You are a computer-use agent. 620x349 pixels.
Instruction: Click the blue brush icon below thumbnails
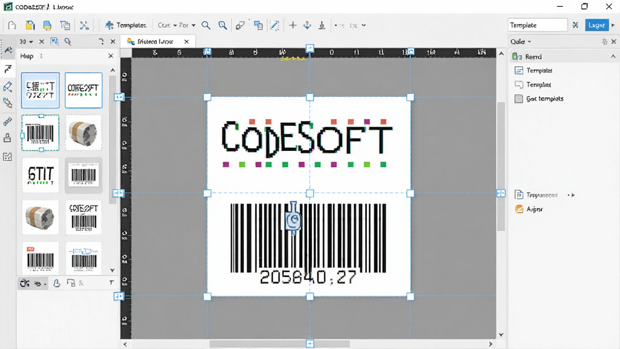(x=56, y=283)
